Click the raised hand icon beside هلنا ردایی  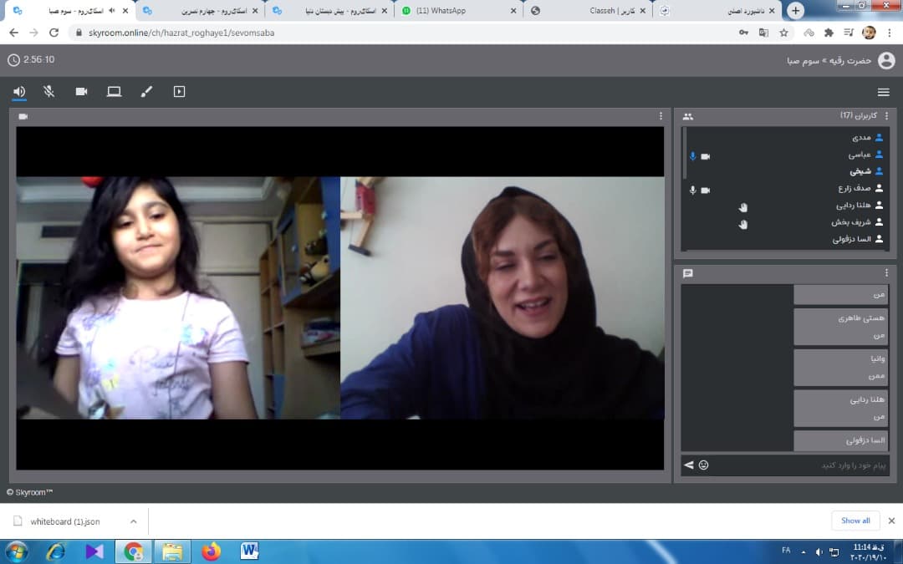[743, 207]
